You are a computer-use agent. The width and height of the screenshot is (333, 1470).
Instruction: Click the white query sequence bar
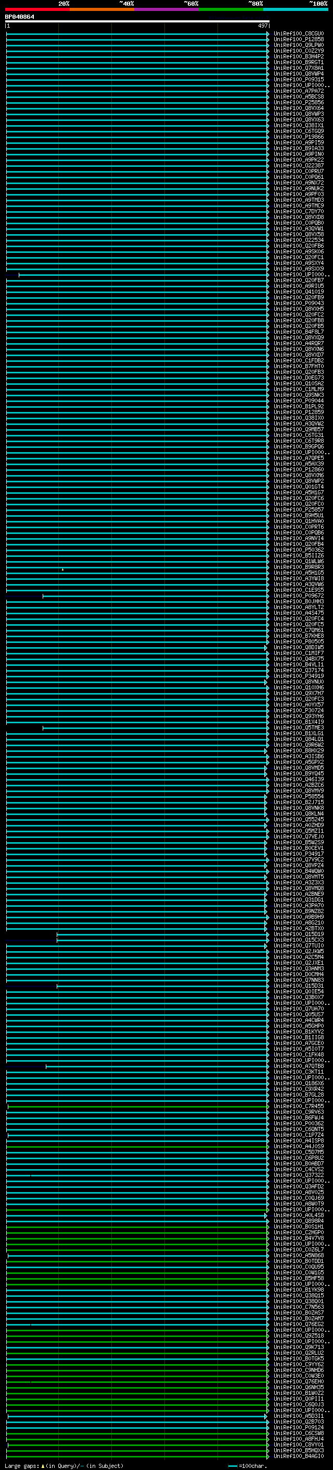pyautogui.click(x=137, y=21)
